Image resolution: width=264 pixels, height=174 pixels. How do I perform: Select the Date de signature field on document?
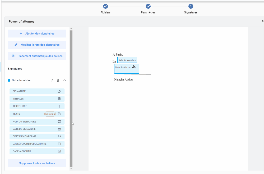click(x=127, y=60)
